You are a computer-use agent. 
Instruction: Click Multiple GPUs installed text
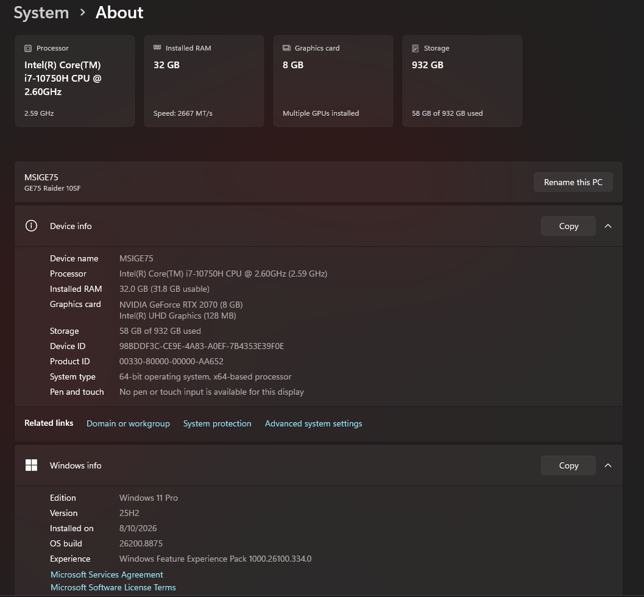[x=320, y=113]
